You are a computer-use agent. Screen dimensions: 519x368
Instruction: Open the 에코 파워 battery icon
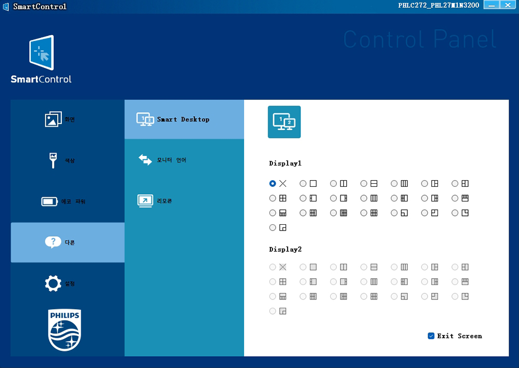[49, 201]
